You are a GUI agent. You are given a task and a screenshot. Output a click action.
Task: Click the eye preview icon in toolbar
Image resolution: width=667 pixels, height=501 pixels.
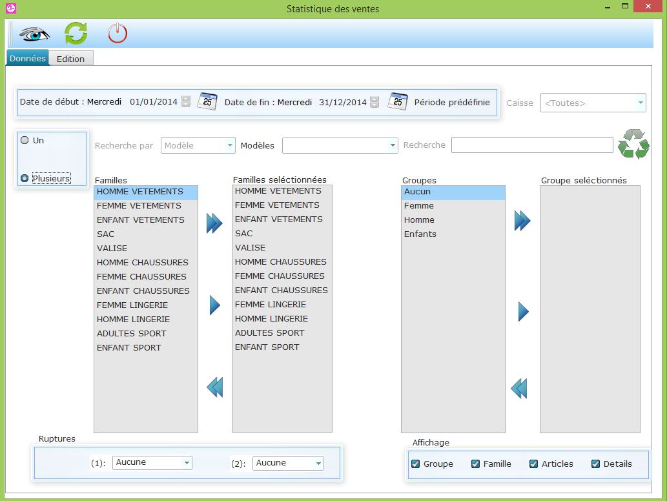[34, 33]
